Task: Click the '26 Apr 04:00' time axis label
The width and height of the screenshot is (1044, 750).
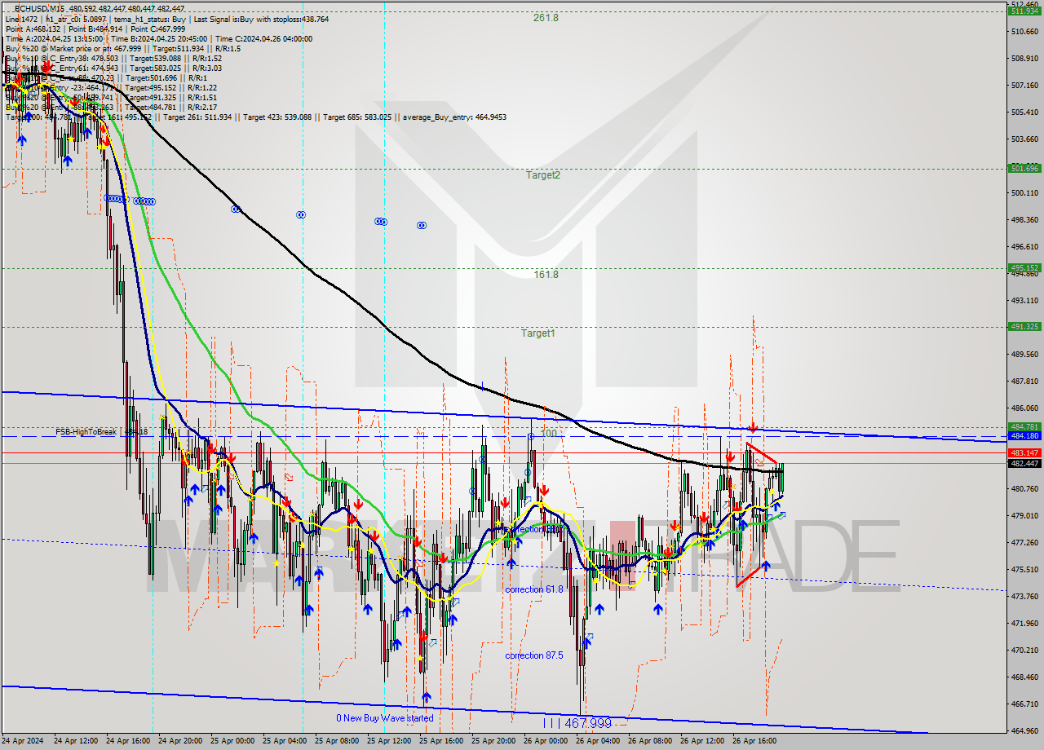Action: (599, 742)
